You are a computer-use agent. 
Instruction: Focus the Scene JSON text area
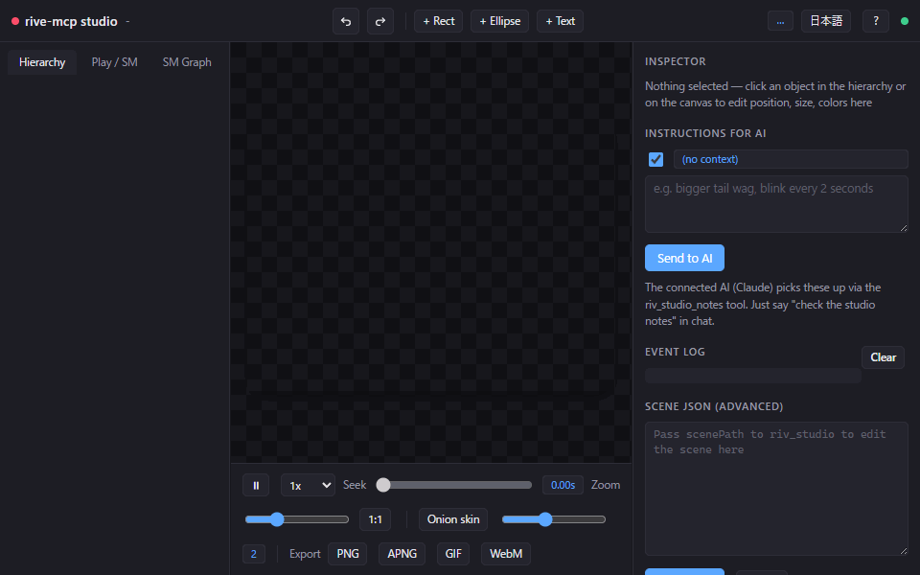pyautogui.click(x=776, y=488)
